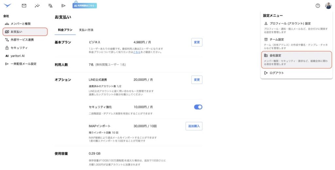Click the yaritori logo icon
This screenshot has height=170, width=335.
7,6
